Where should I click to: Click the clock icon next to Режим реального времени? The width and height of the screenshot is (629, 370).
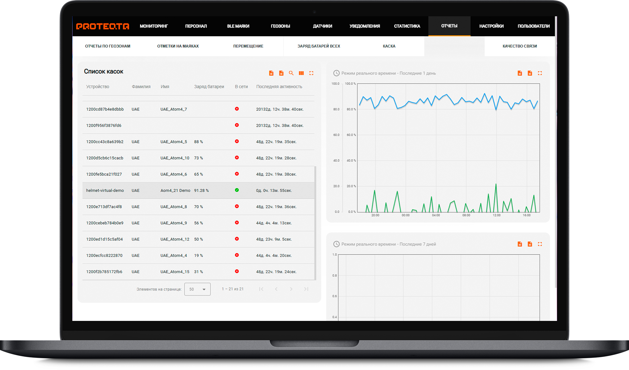[x=336, y=73]
